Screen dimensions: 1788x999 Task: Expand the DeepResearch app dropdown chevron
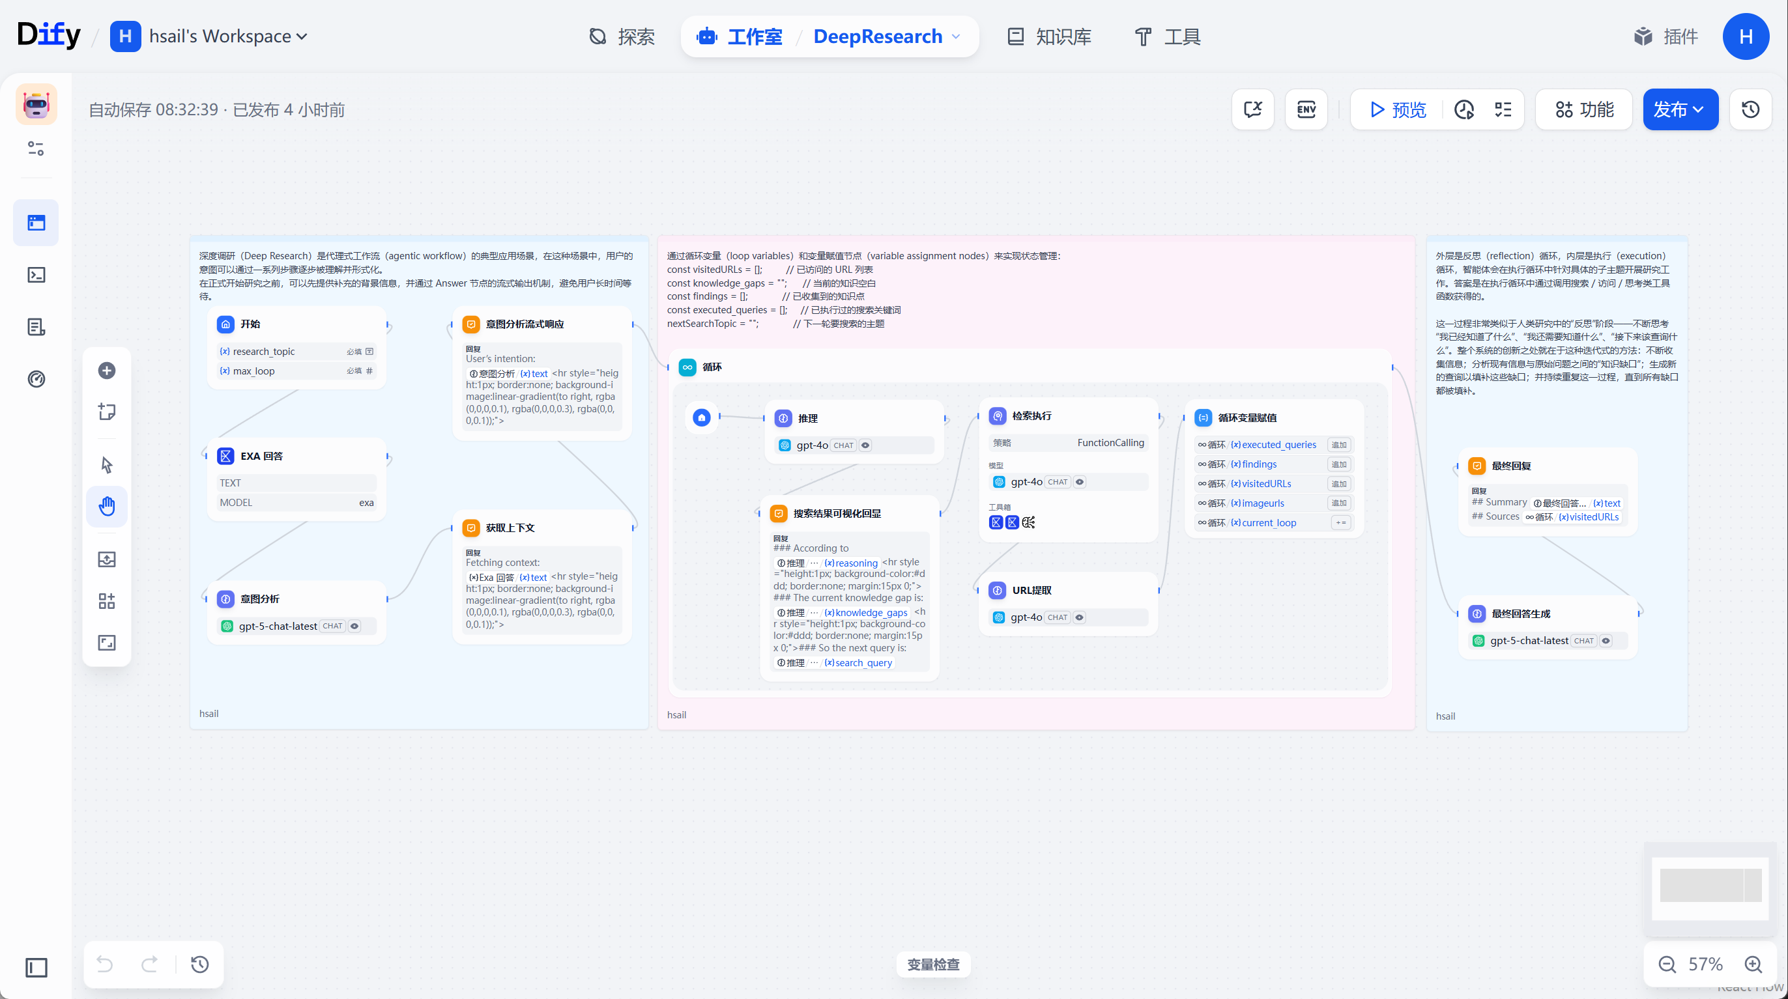(x=956, y=36)
